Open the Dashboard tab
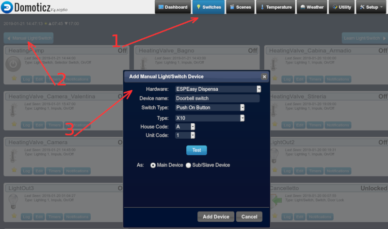 [x=173, y=7]
